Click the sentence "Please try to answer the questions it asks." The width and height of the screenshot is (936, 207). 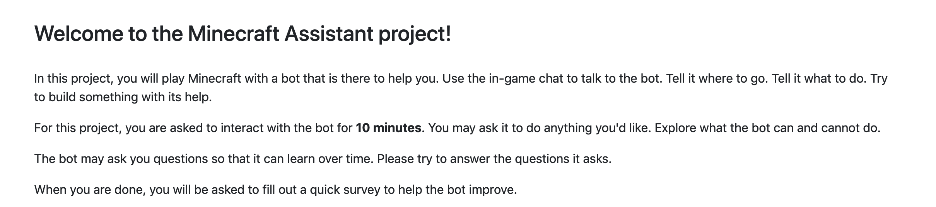(494, 159)
